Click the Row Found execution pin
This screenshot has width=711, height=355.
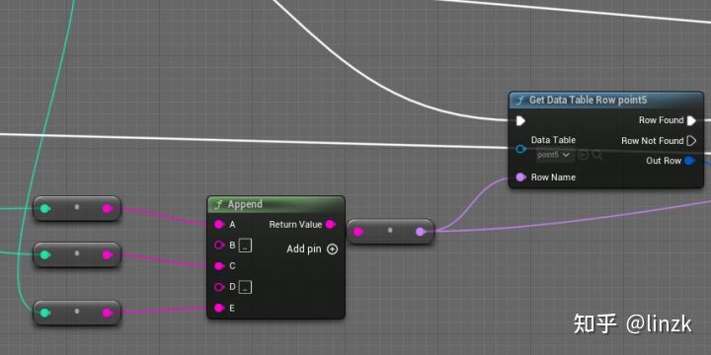(691, 120)
